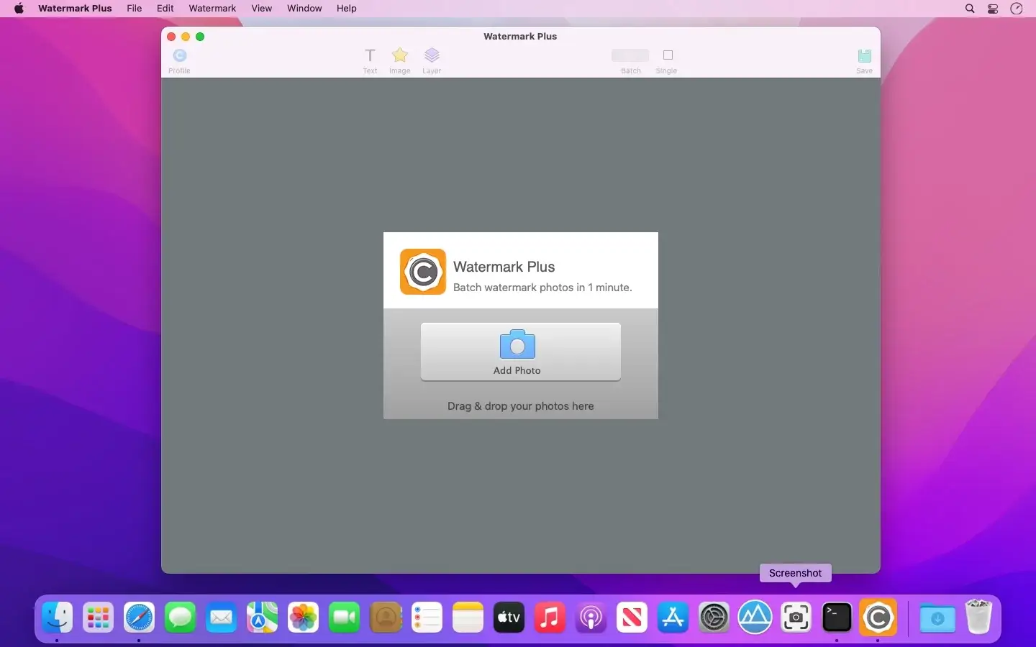Open the Trash from the Dock
1036x647 pixels.
[x=978, y=618]
